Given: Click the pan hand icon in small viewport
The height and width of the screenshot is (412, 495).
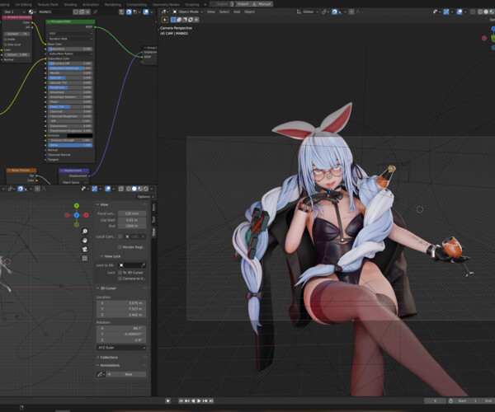Looking at the screenshot, I should pos(85,241).
